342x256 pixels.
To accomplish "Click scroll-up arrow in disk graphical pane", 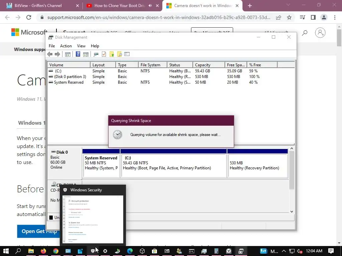I will pyautogui.click(x=292, y=148).
